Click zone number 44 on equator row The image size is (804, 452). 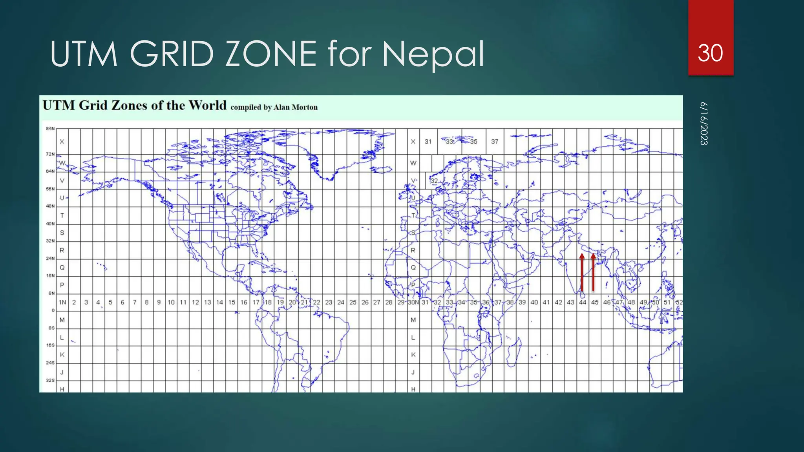[583, 302]
